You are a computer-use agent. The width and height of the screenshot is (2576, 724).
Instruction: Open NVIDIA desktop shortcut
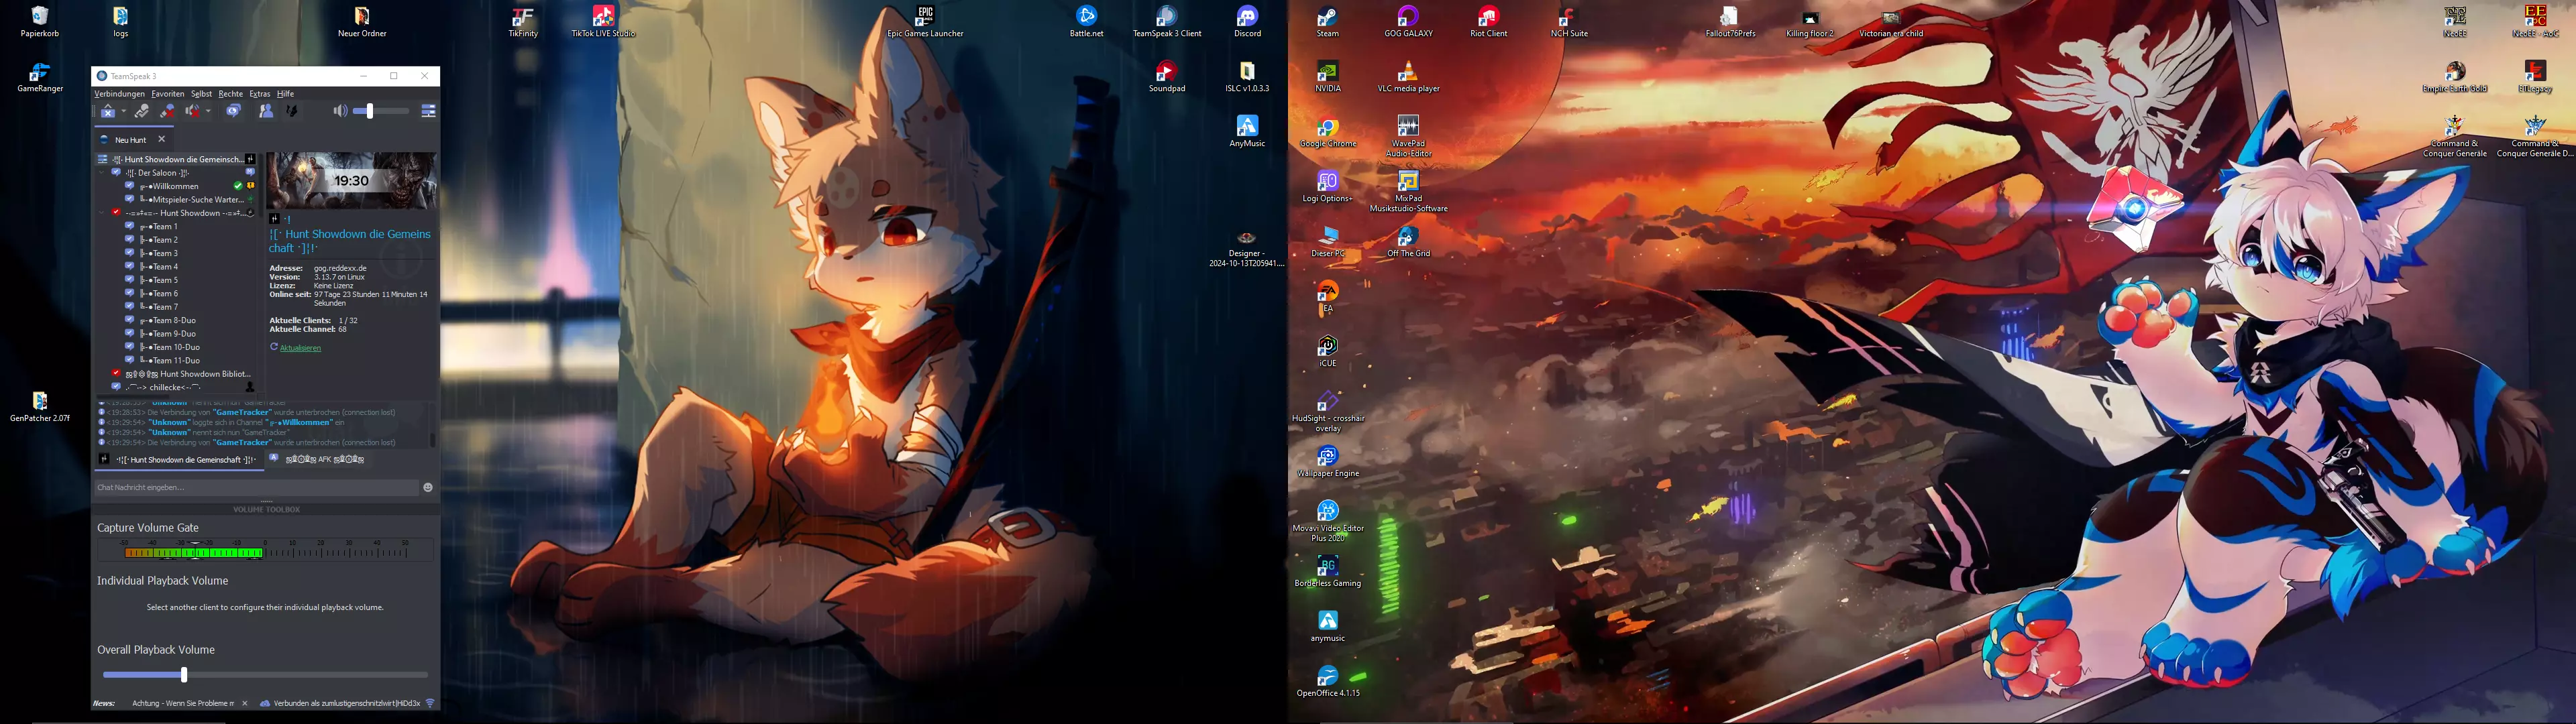1327,77
